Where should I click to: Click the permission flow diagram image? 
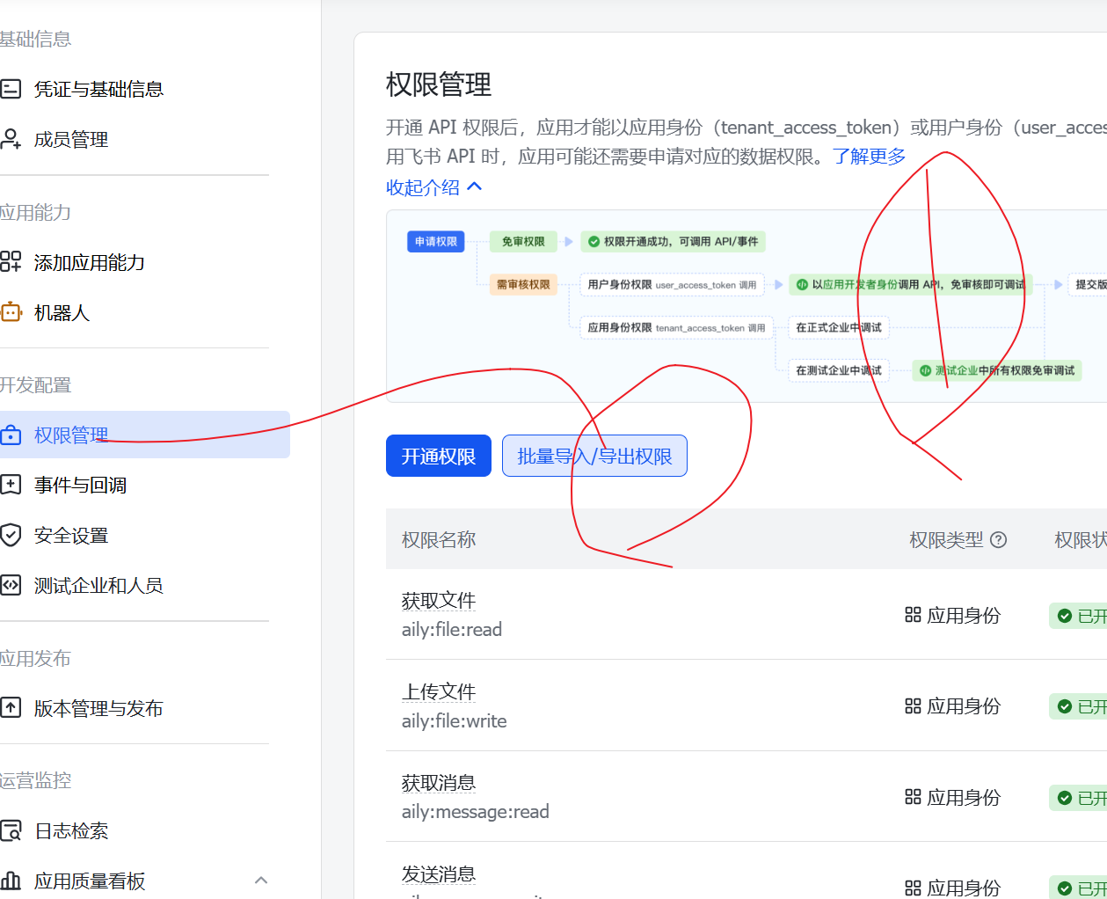[746, 306]
